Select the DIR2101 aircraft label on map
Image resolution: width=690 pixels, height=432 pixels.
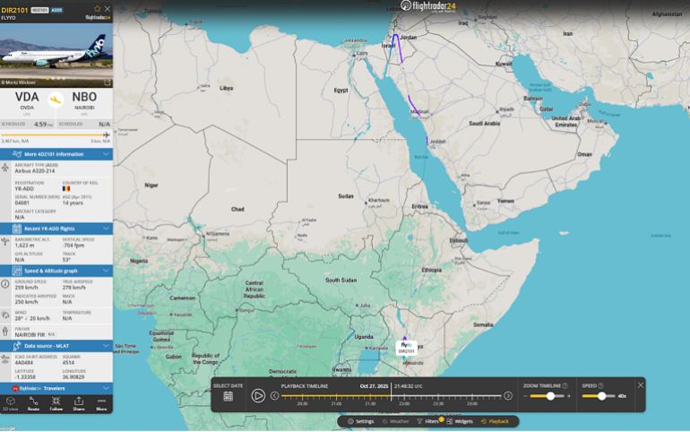tap(407, 348)
